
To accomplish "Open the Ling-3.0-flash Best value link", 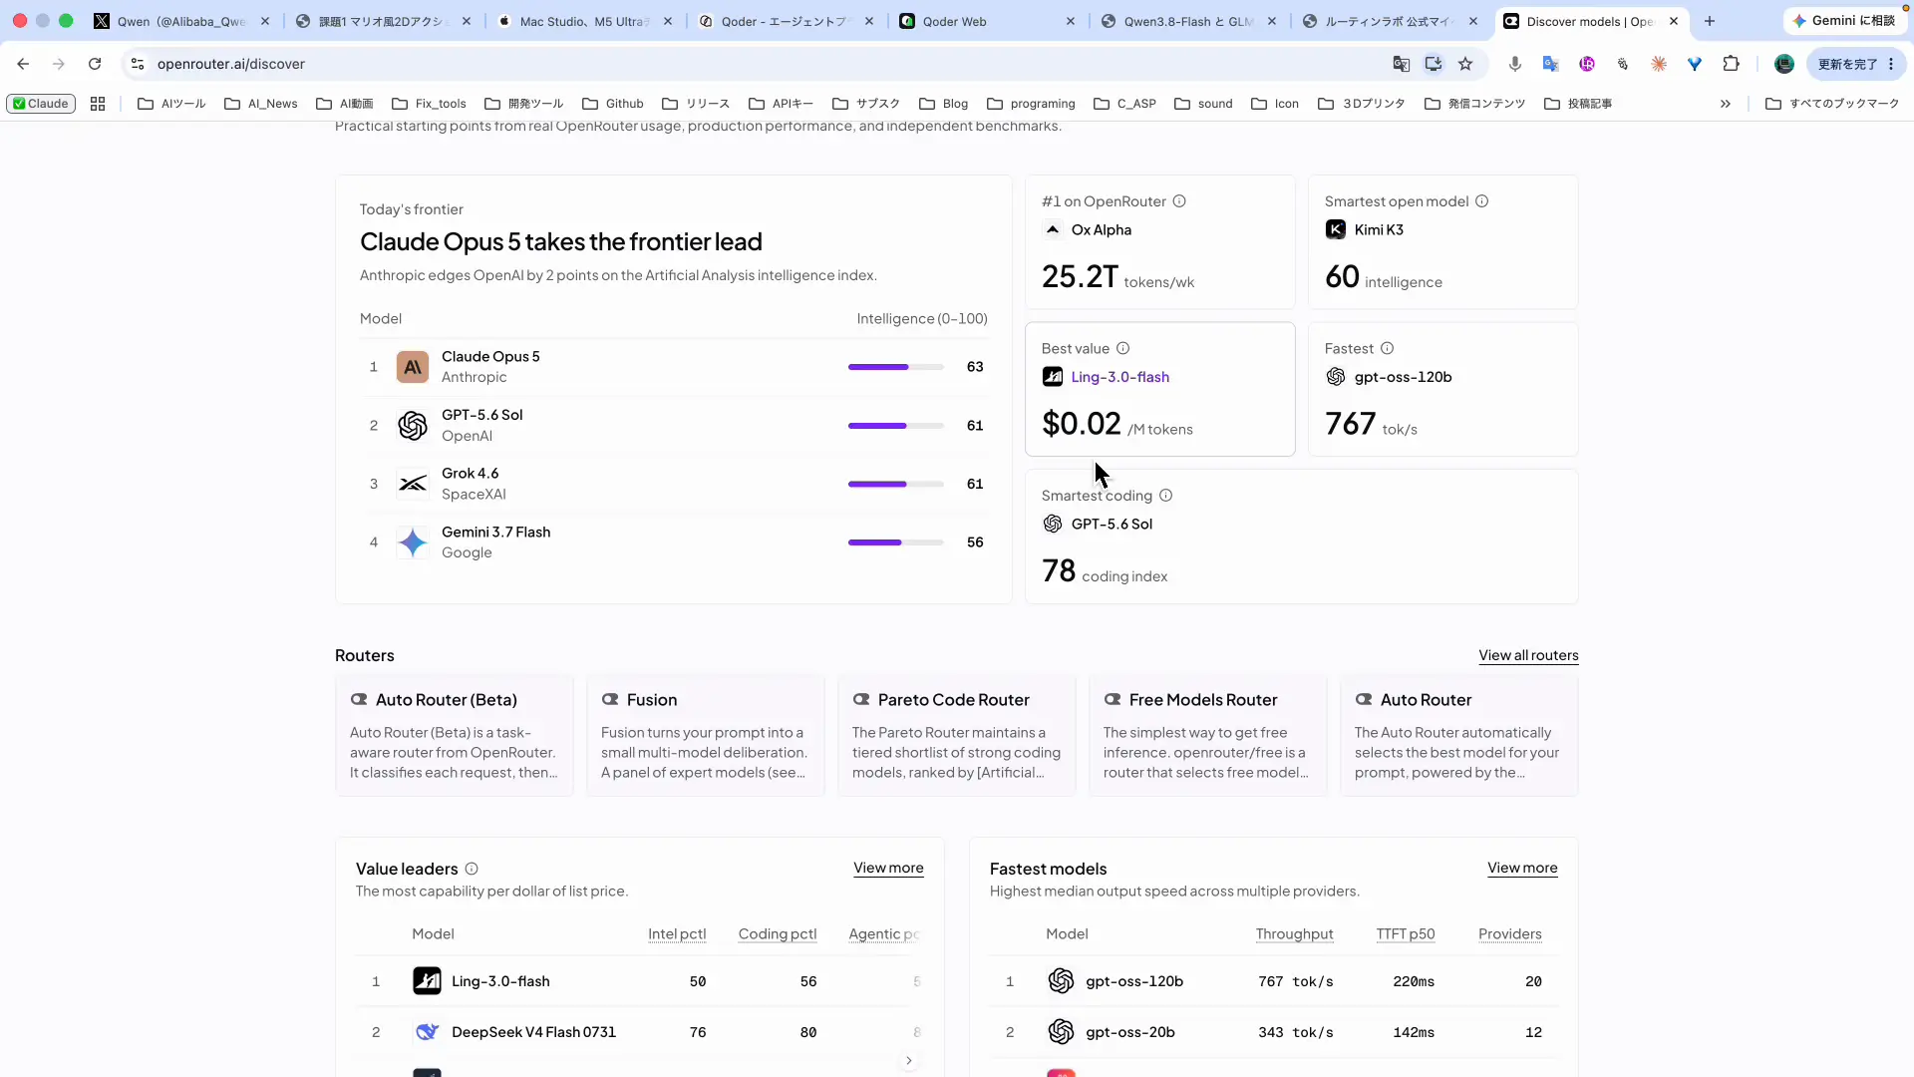I will (x=1120, y=377).
